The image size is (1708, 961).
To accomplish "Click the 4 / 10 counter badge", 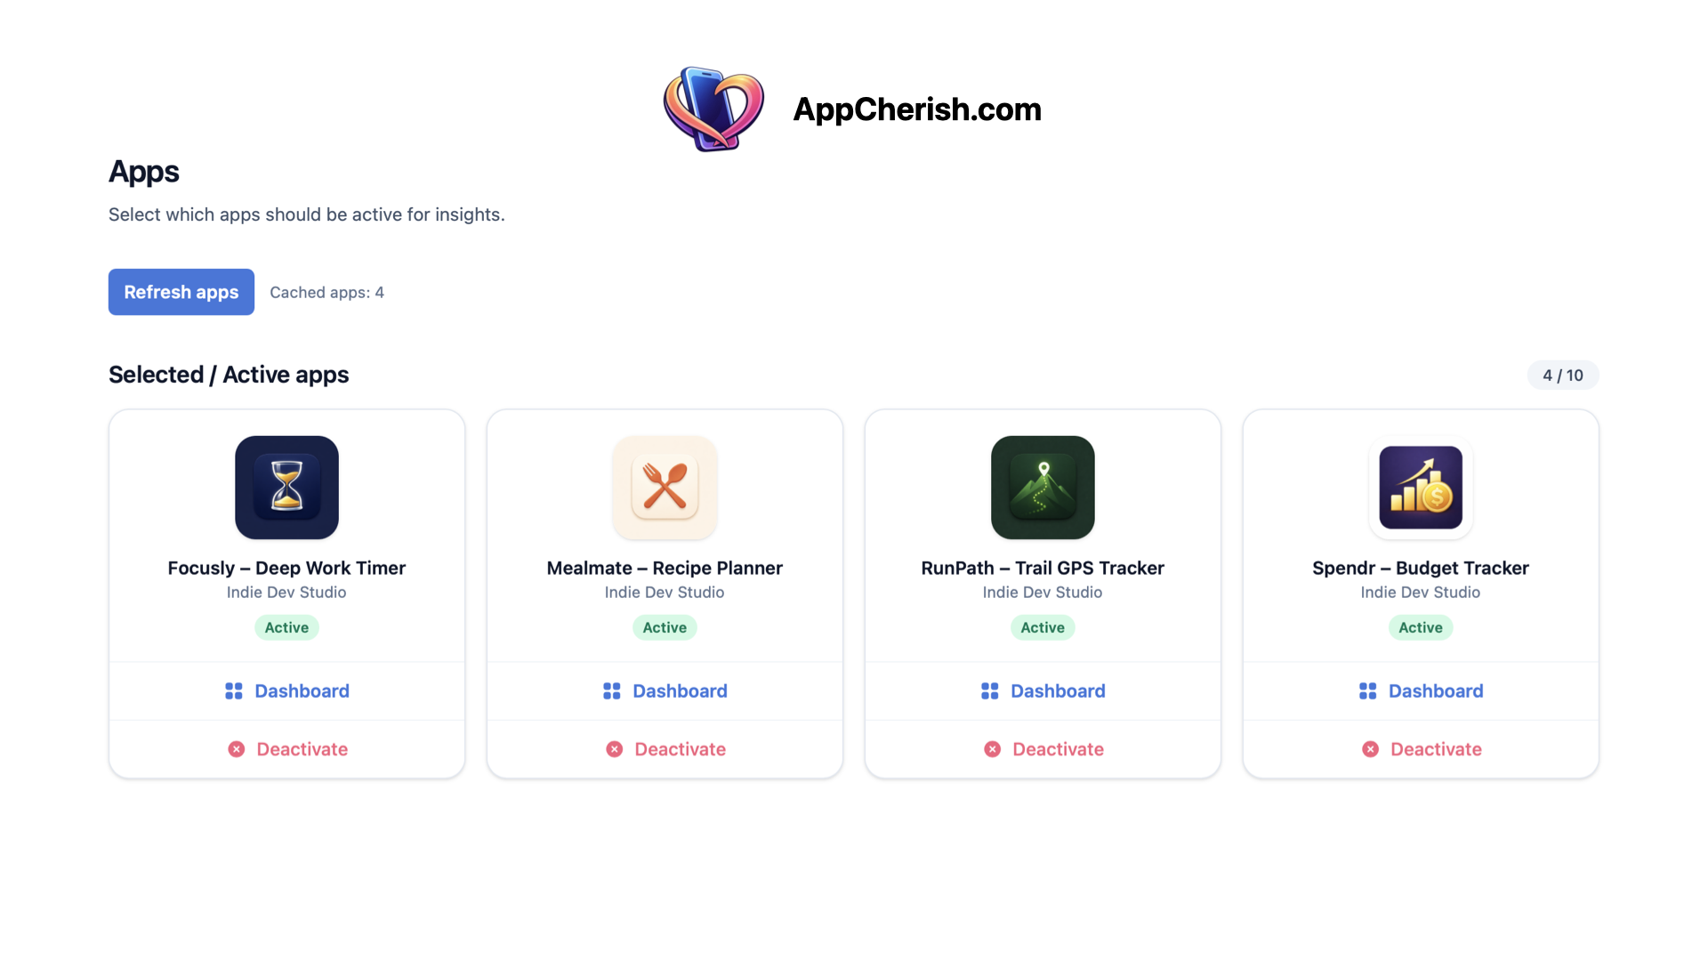I will pyautogui.click(x=1563, y=375).
